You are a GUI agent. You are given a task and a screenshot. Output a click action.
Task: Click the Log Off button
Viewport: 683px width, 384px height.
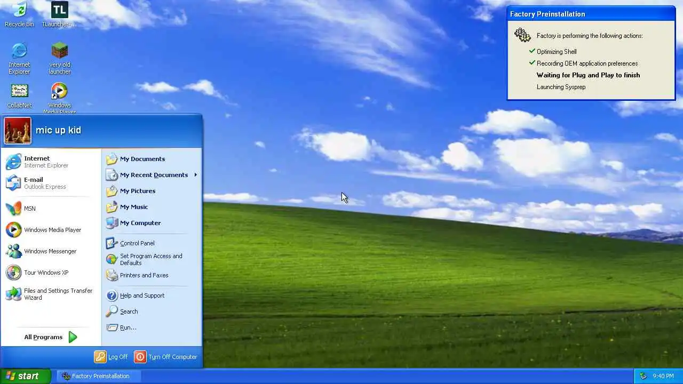[111, 357]
